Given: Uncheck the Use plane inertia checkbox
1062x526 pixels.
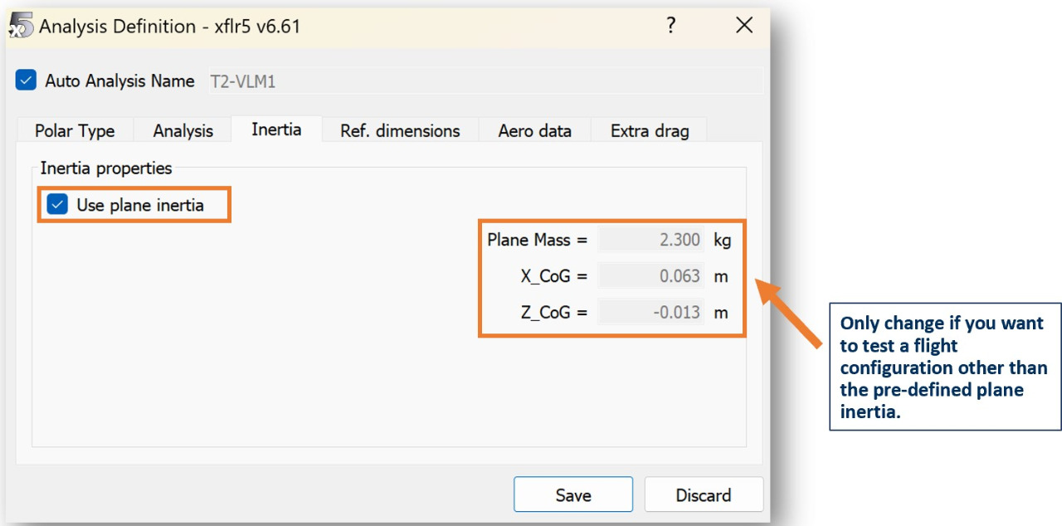Looking at the screenshot, I should 58,205.
